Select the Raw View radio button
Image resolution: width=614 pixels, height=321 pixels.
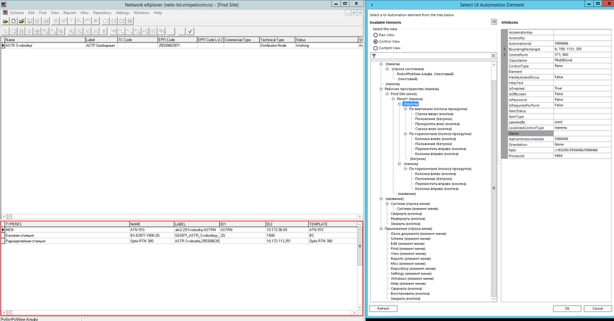pos(376,35)
